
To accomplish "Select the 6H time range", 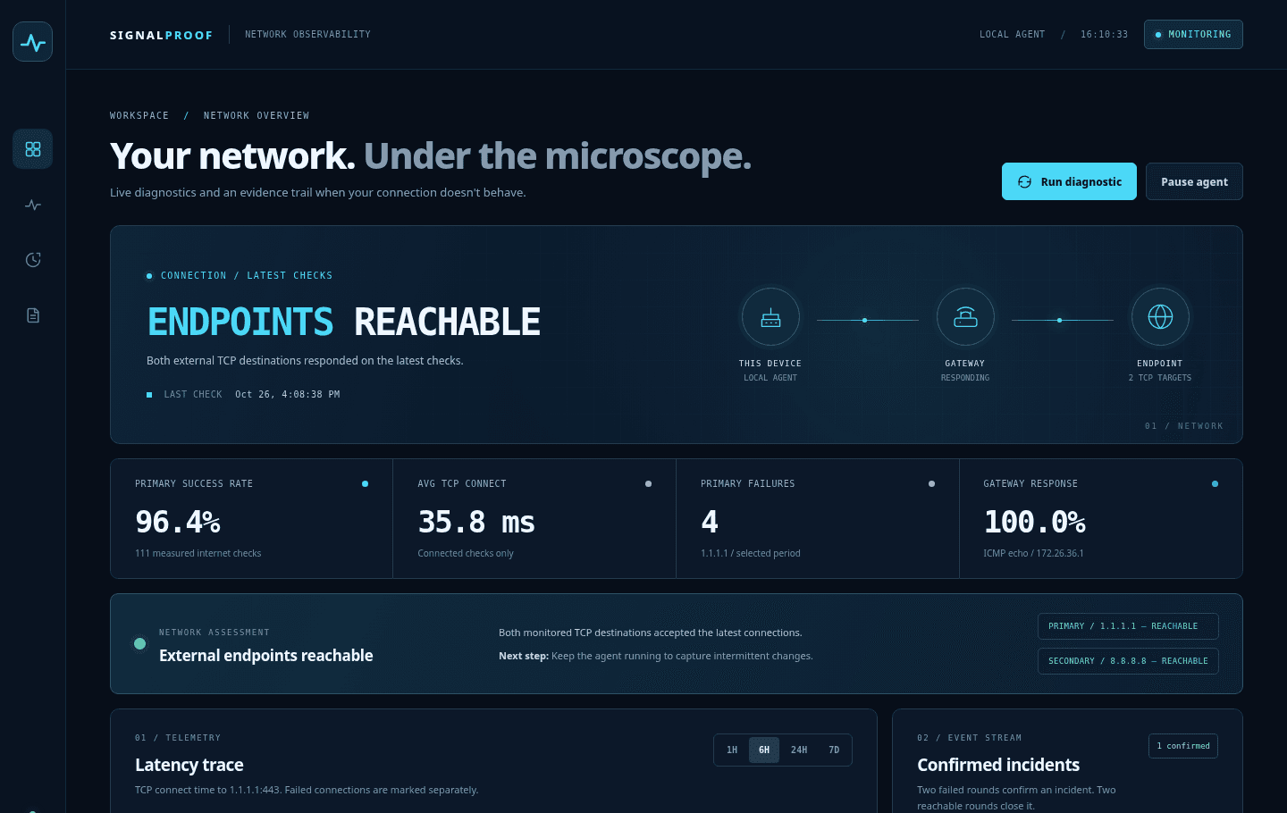I will (x=764, y=750).
